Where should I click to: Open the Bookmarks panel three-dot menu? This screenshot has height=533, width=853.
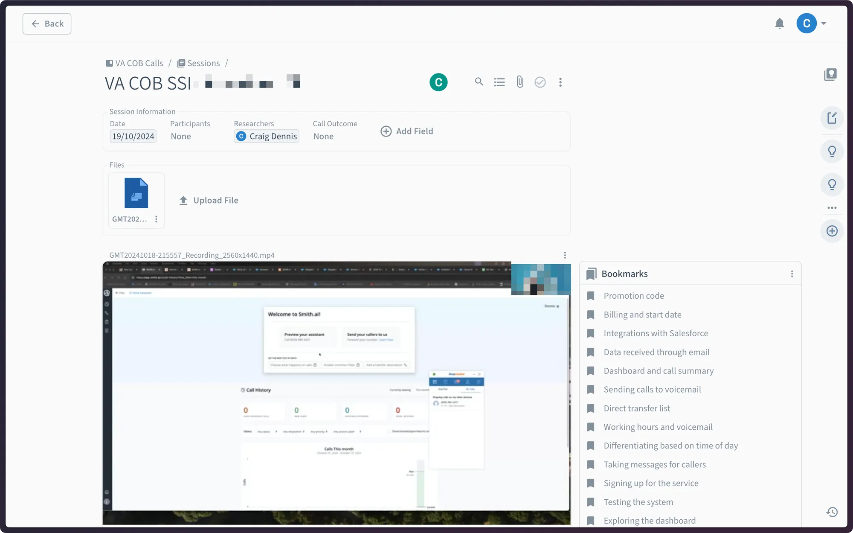tap(792, 274)
